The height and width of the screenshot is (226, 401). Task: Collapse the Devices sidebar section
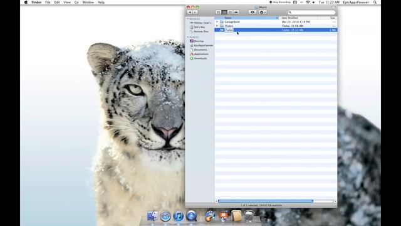point(188,19)
